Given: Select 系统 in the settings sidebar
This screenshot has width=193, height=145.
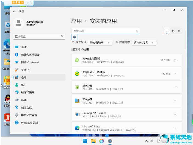Looking at the screenshot, I should (24, 47).
